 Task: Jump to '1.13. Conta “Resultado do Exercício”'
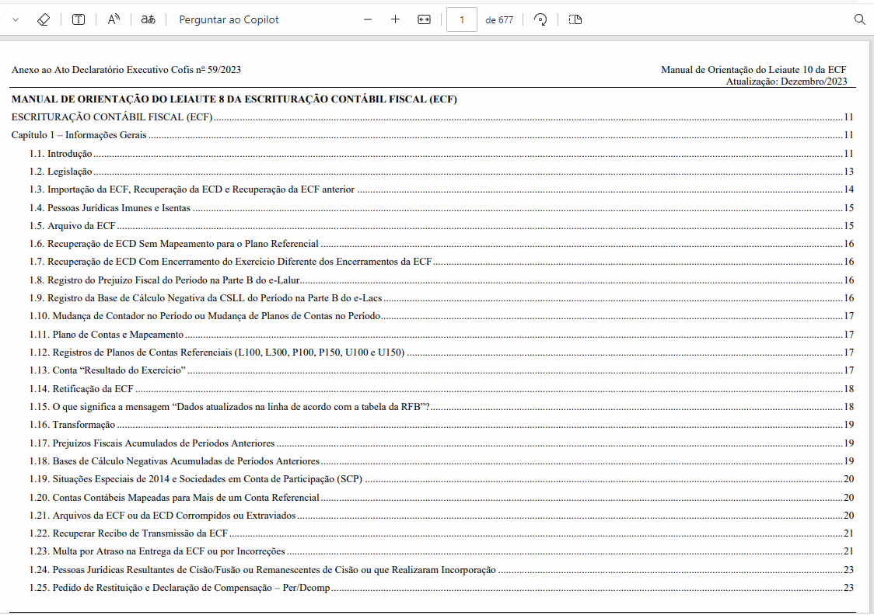pos(442,370)
